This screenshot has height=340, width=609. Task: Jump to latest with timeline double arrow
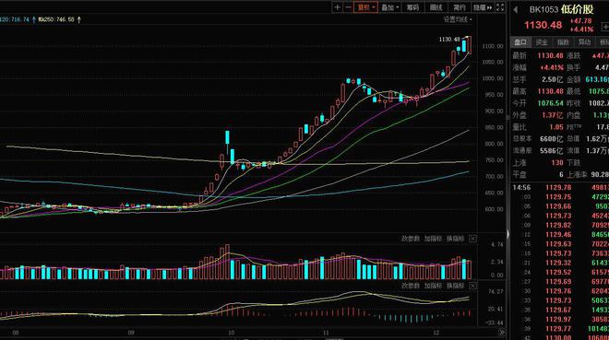tap(501, 333)
